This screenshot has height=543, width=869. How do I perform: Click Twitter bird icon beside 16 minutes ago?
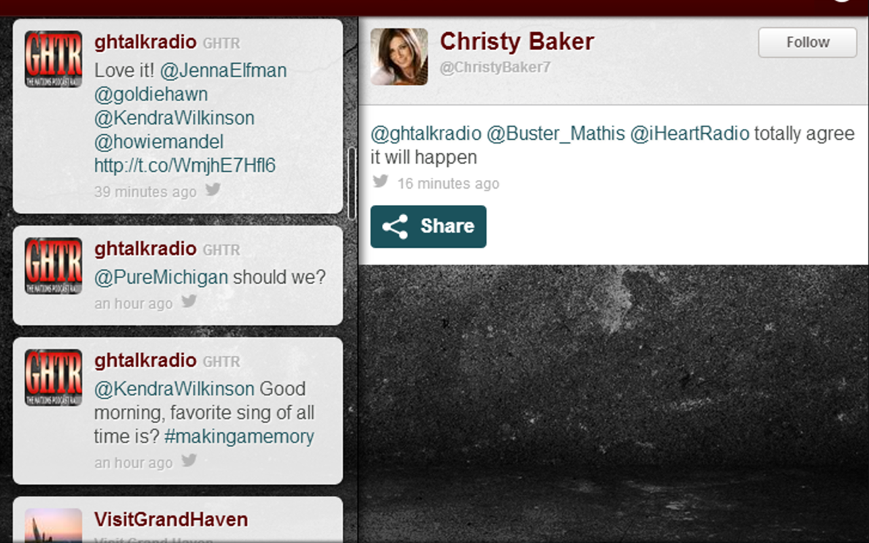381,181
